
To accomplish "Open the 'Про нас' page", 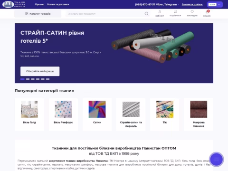I will 39,4.
